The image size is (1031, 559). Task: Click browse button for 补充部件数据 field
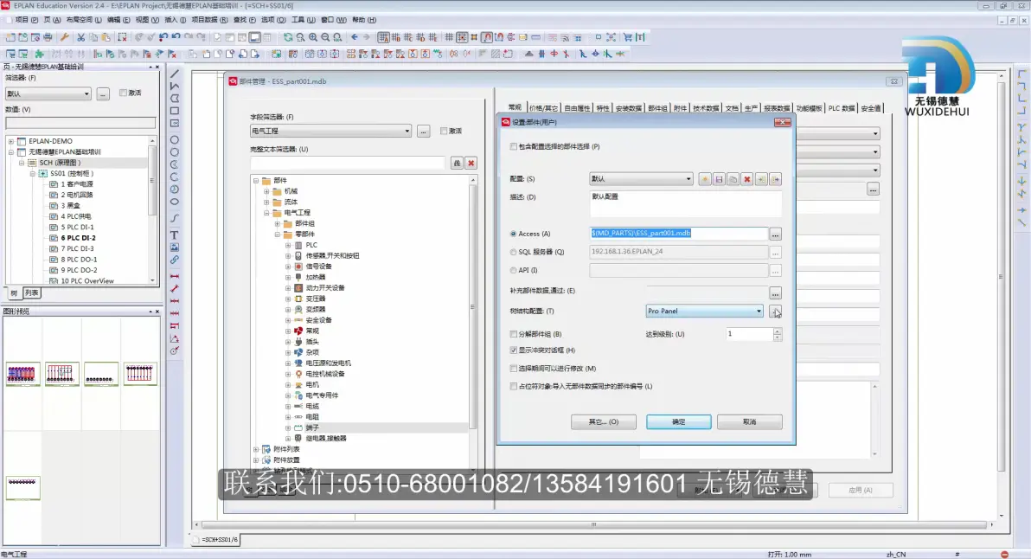(x=775, y=293)
